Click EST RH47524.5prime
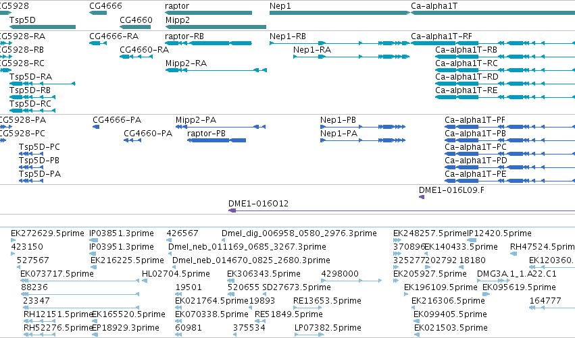The height and width of the screenshot is (338, 575). [x=514, y=254]
